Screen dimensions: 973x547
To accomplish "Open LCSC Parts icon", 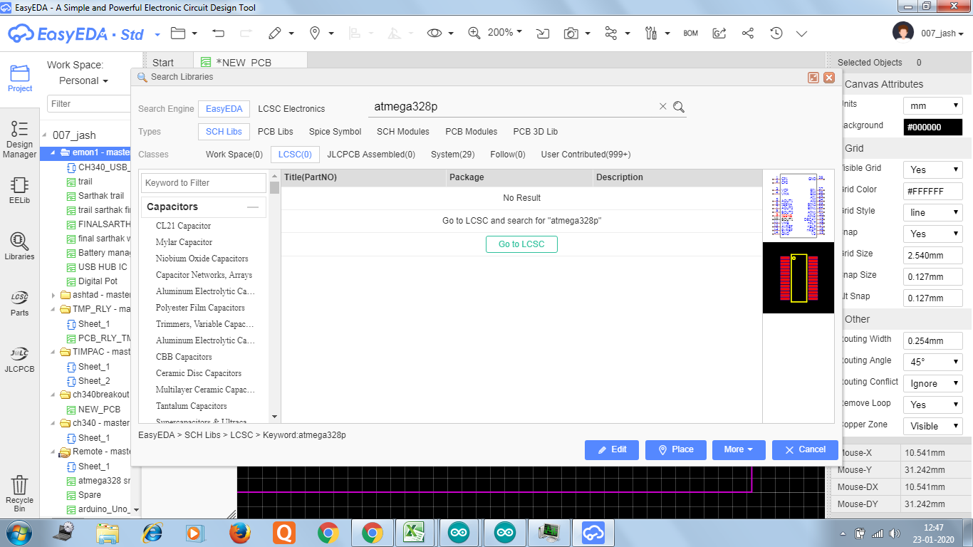I will pos(20,303).
